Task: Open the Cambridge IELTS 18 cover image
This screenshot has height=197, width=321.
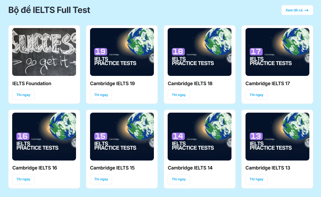Action: (x=199, y=52)
